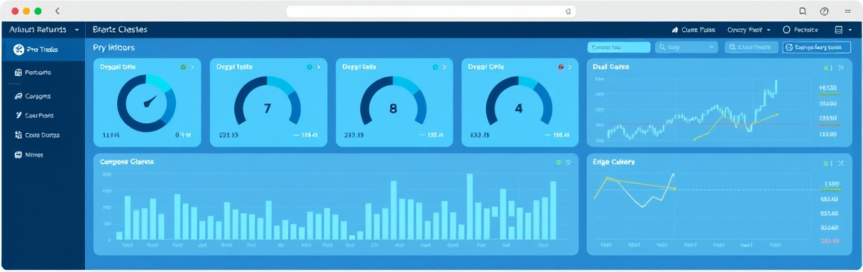Open the 'Oncry' dropdown in the header

pos(749,30)
